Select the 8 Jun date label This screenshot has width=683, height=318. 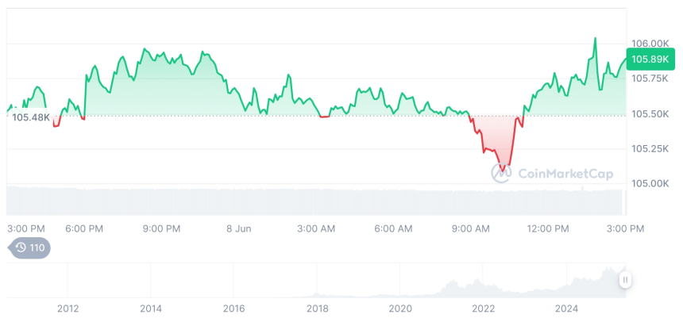coord(238,228)
